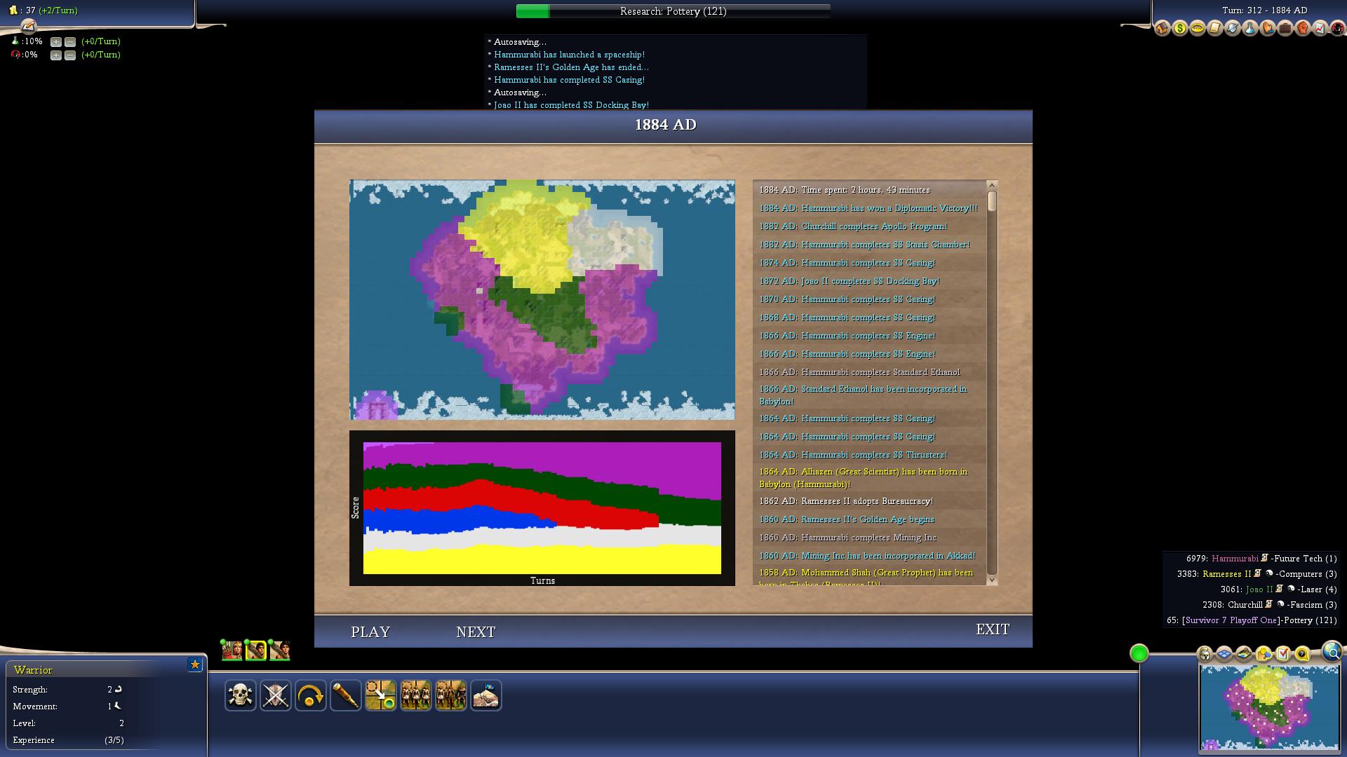Click the Research: Pottery progress bar
This screenshot has height=757, width=1347.
[x=673, y=11]
